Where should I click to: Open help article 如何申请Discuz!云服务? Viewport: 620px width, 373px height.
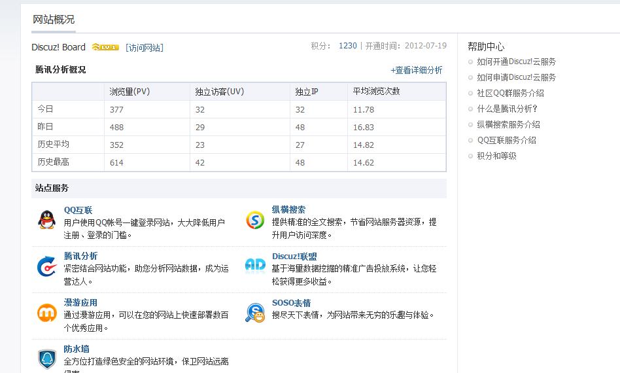(516, 77)
